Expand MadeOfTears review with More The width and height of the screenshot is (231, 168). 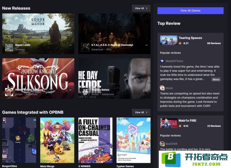pyautogui.click(x=216, y=79)
